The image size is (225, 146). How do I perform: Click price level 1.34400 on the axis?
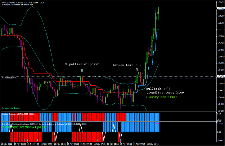pos(221,98)
